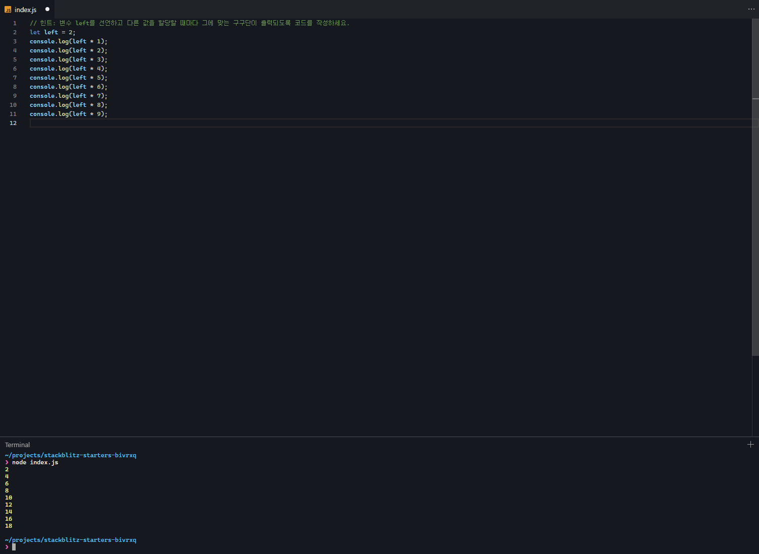The height and width of the screenshot is (554, 759).
Task: Place cursor in the Korean hint comment line
Action: point(190,23)
